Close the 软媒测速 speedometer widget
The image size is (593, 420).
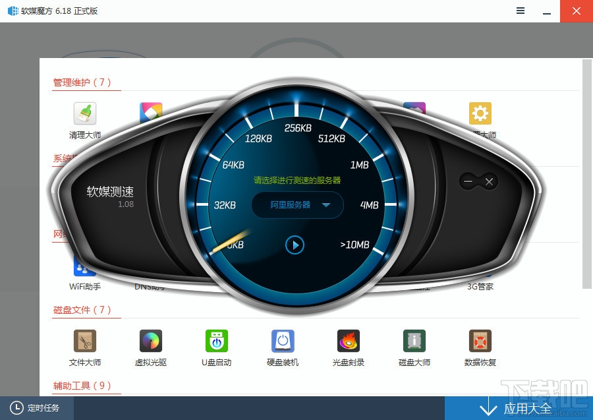click(489, 181)
